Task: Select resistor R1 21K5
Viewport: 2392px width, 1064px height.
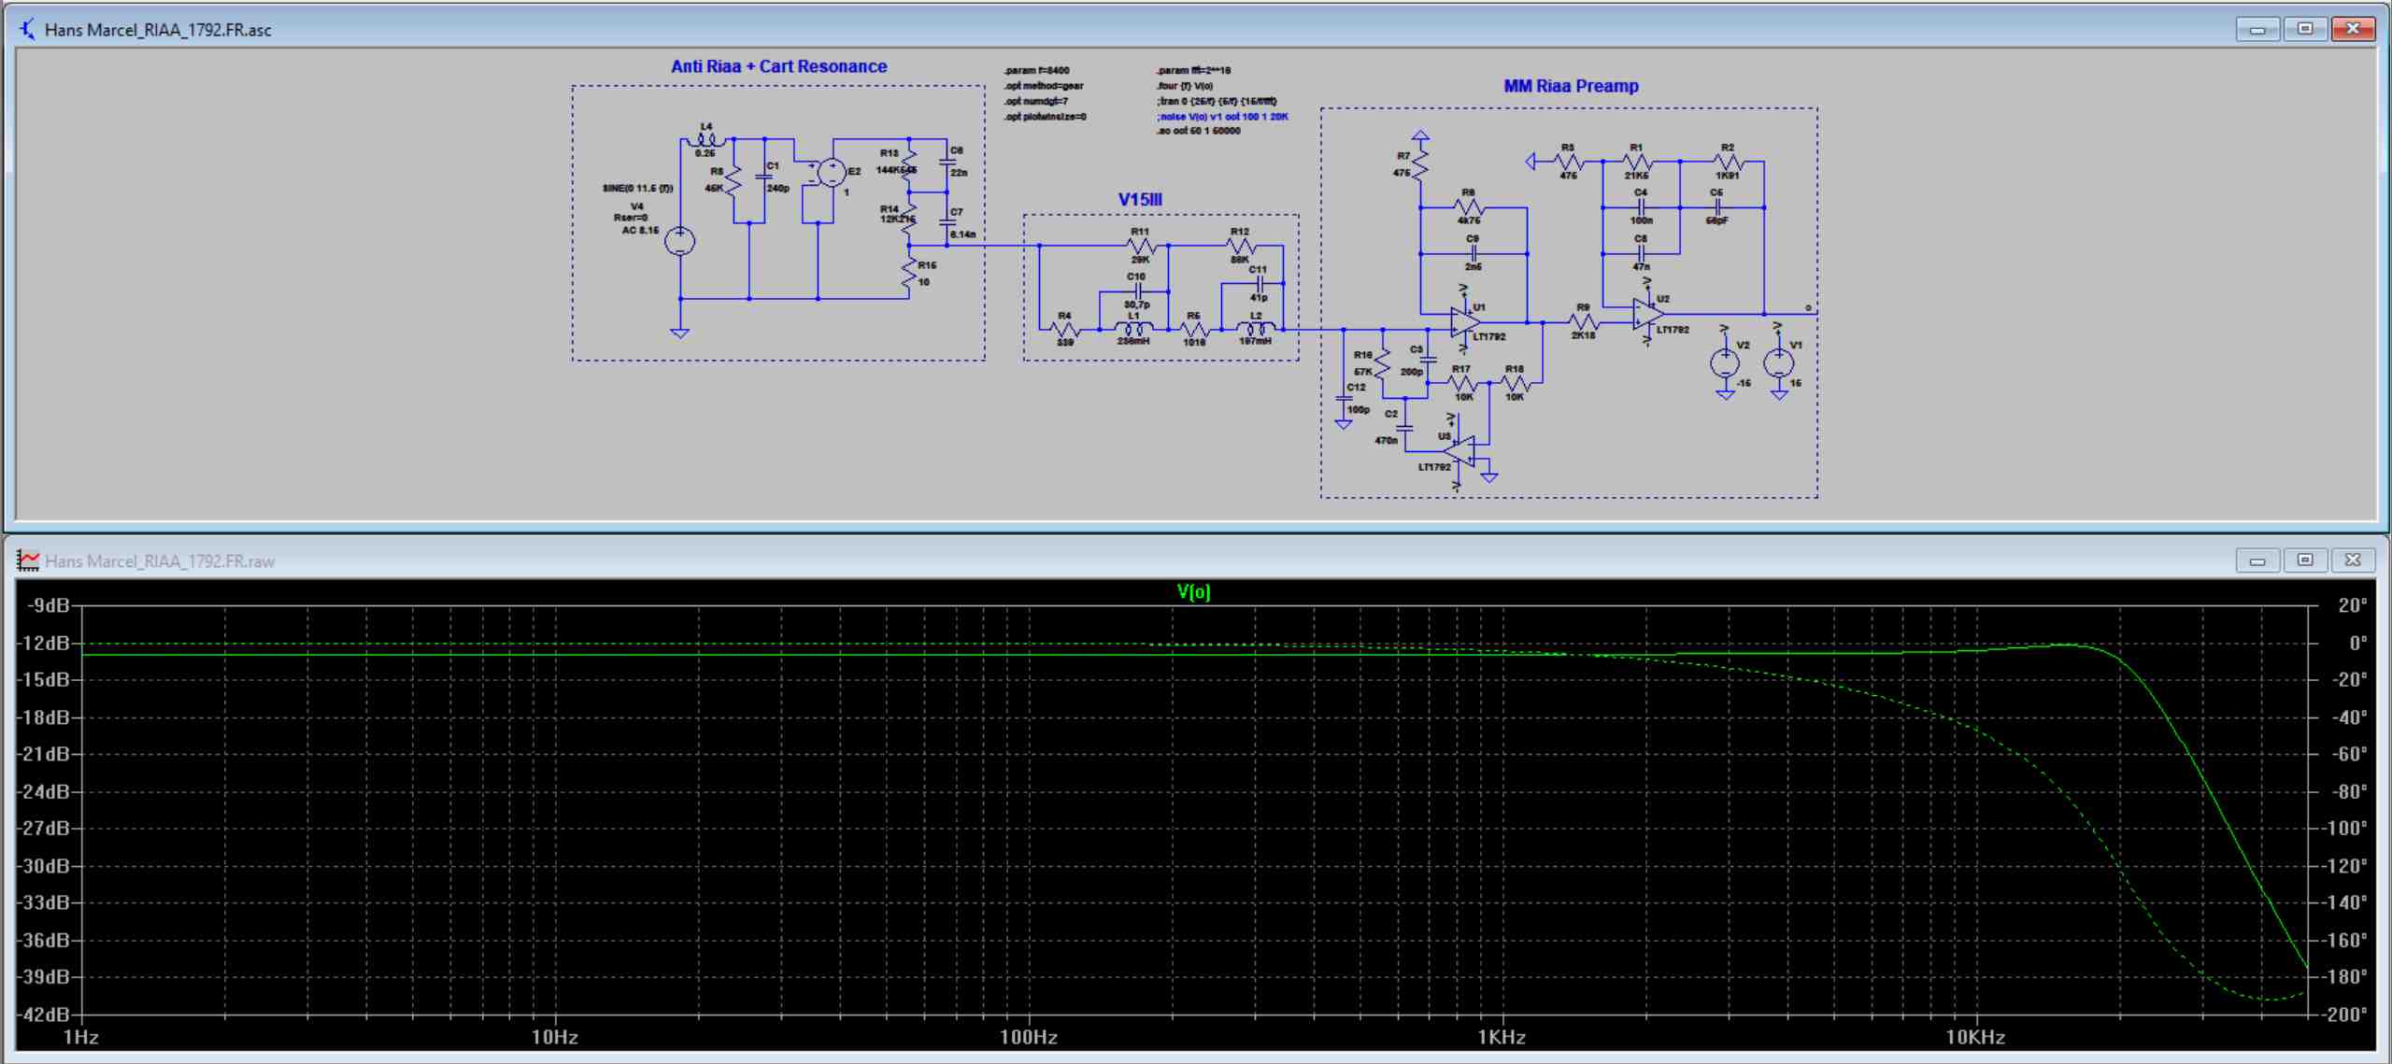Action: (1636, 161)
